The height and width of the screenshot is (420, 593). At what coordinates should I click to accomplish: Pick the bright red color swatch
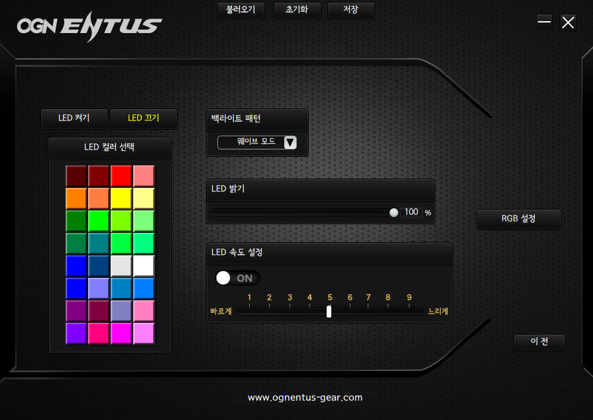pos(121,176)
